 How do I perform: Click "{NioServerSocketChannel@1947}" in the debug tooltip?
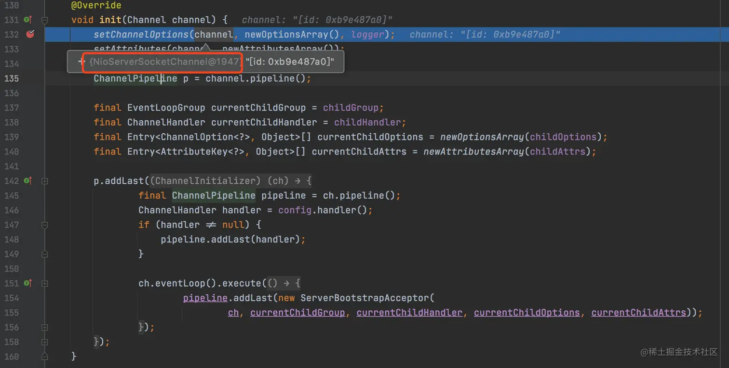[165, 62]
